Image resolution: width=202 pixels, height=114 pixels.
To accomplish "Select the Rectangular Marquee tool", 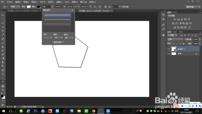I will [3, 19].
